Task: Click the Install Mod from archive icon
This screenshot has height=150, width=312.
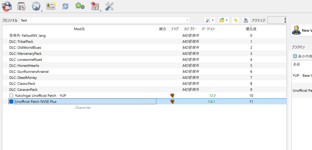Action: click(22, 5)
